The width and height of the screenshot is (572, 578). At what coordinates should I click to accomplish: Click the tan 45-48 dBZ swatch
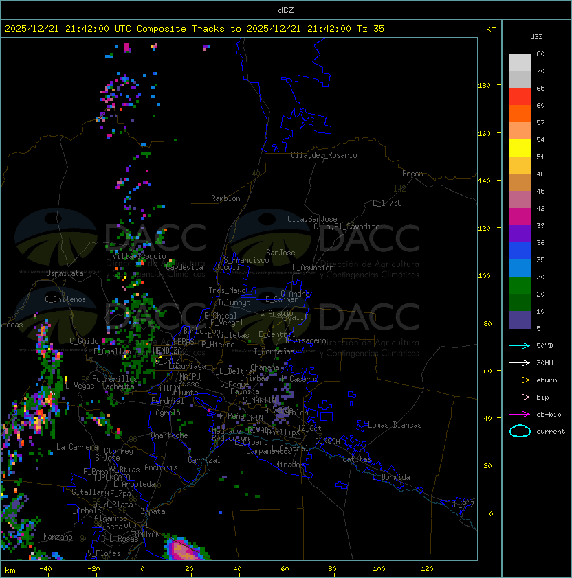[520, 183]
